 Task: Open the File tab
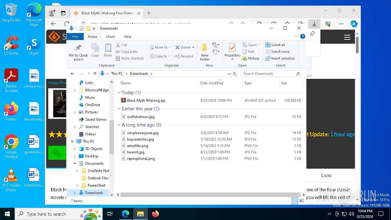coord(75,37)
